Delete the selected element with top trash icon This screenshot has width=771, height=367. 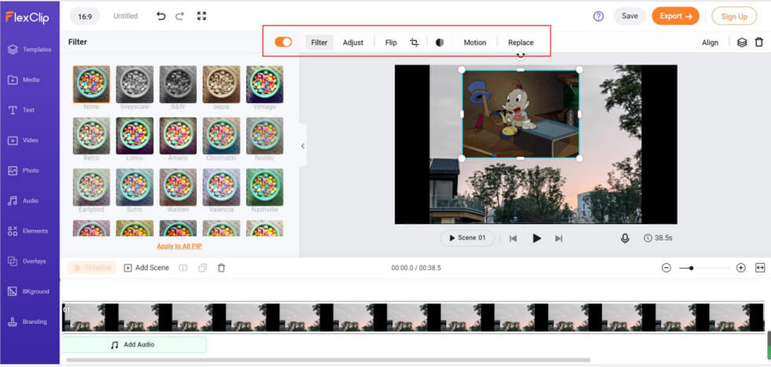(x=759, y=42)
